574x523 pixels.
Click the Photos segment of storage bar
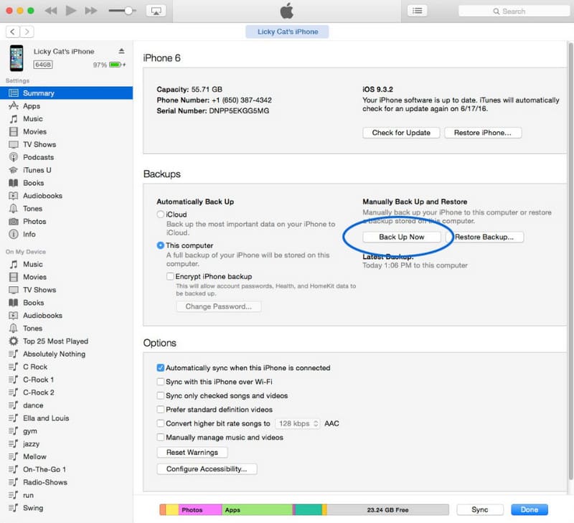pos(200,510)
